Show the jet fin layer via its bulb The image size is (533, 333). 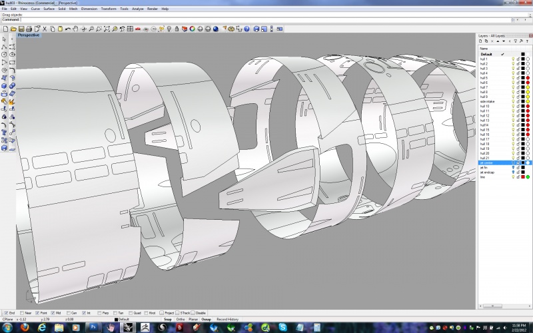(513, 168)
